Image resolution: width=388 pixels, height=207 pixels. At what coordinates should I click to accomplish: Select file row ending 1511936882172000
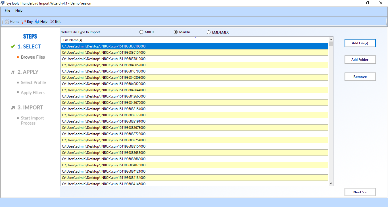(x=195, y=115)
